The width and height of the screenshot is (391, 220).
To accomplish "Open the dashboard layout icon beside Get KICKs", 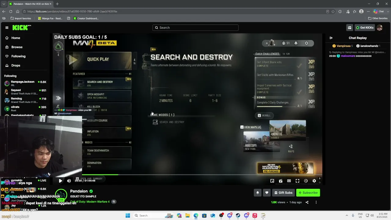I will (349, 28).
